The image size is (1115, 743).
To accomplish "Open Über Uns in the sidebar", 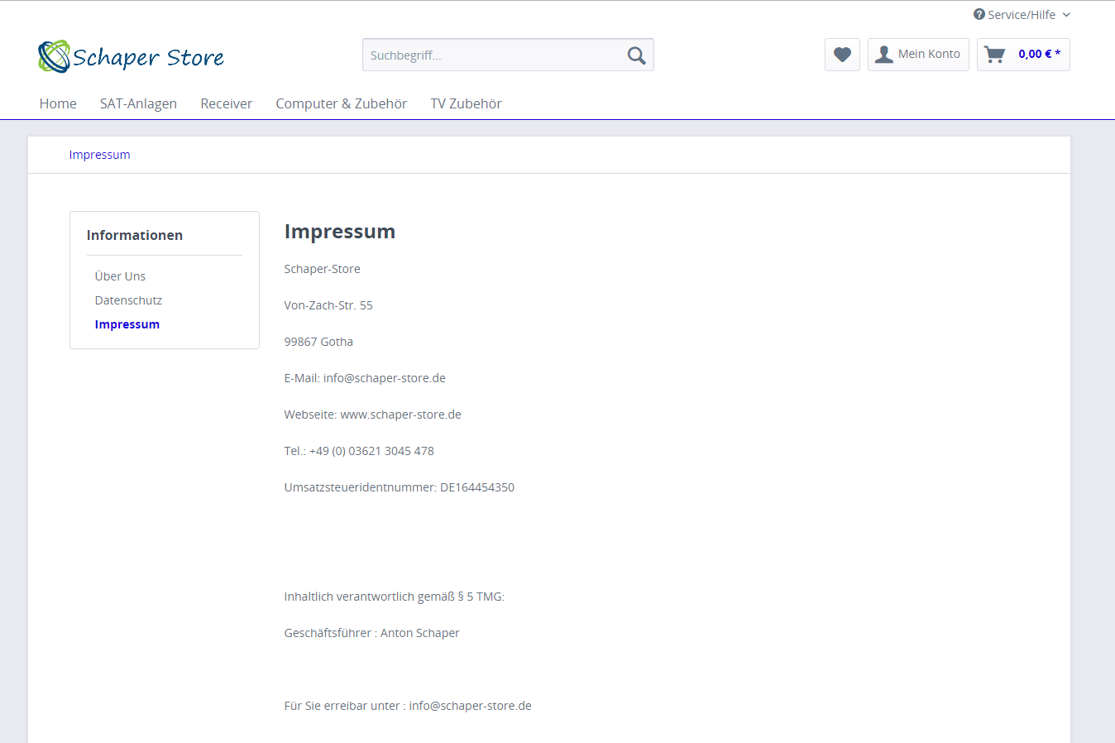I will pos(120,276).
